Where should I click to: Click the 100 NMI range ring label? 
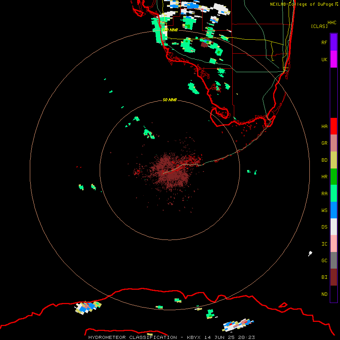170,30
